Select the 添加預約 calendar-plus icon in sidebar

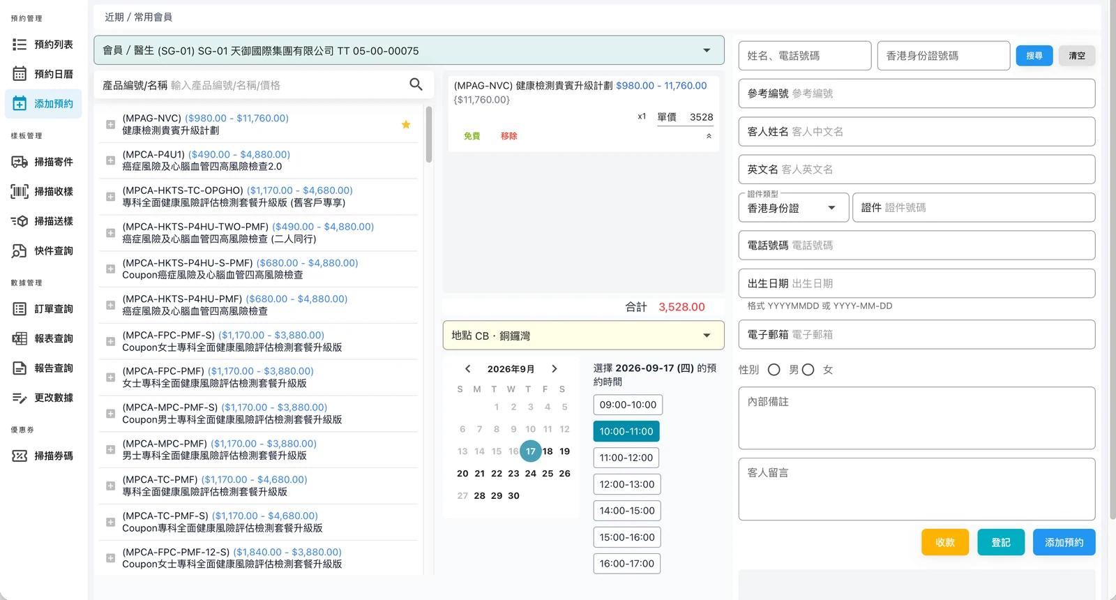pos(20,104)
